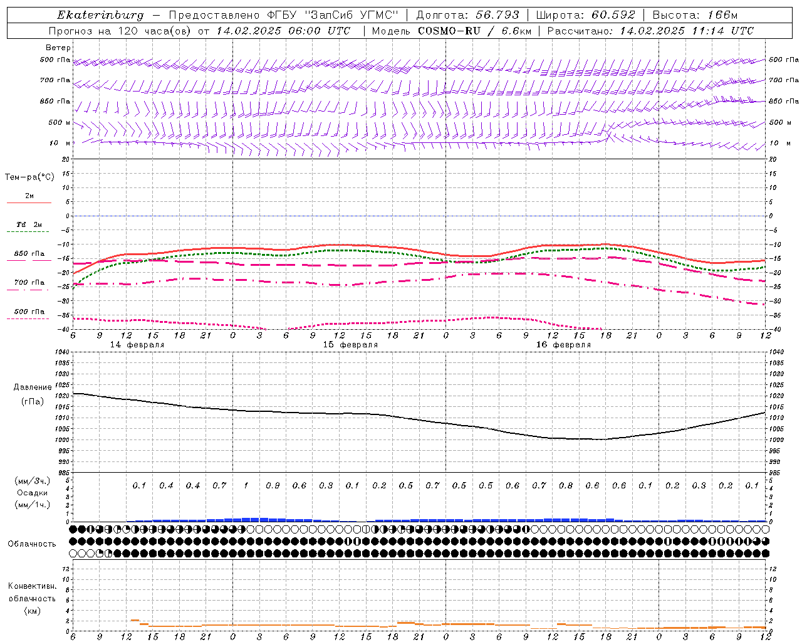802x642 pixels.
Task: Click the 500 гПа temperature legend entry
Action: click(x=29, y=312)
